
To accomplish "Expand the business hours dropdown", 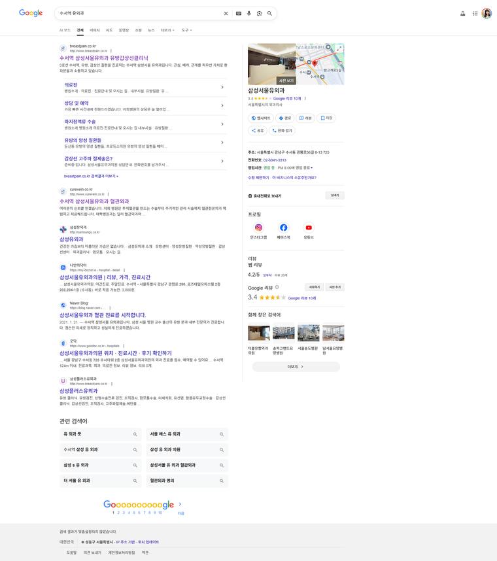I will click(x=312, y=168).
